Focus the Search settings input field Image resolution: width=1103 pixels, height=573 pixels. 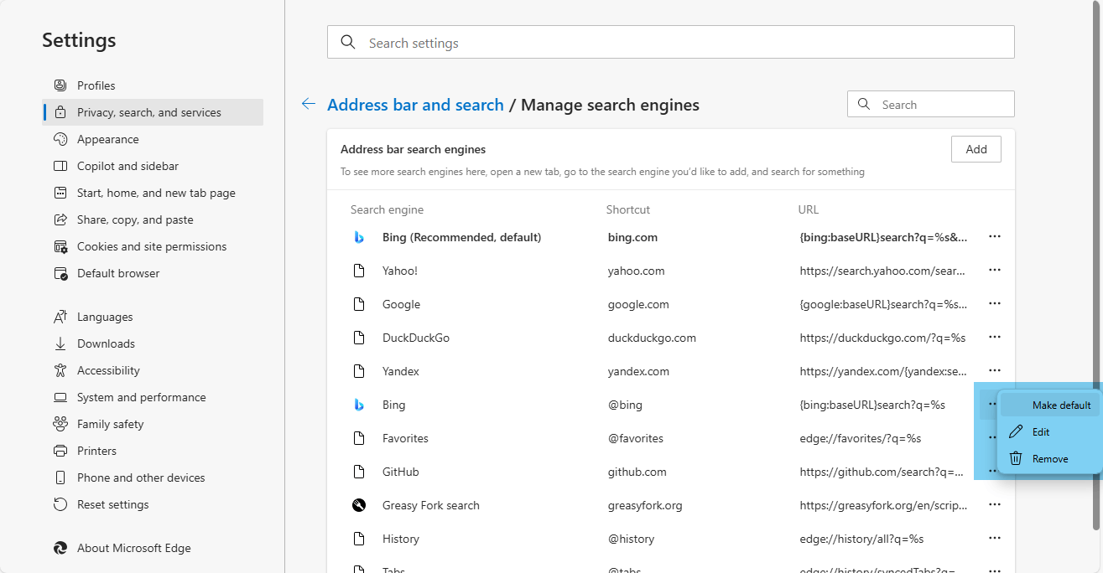pyautogui.click(x=671, y=43)
